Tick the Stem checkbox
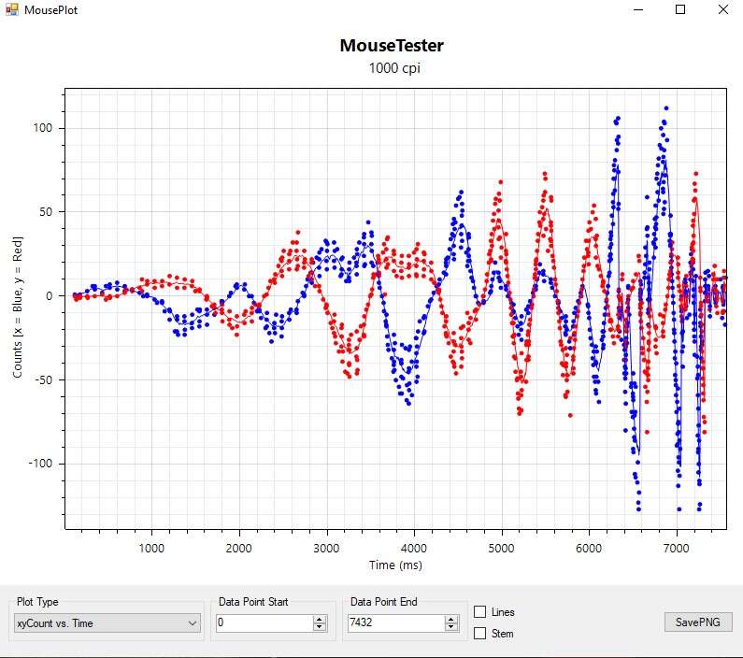 point(480,634)
